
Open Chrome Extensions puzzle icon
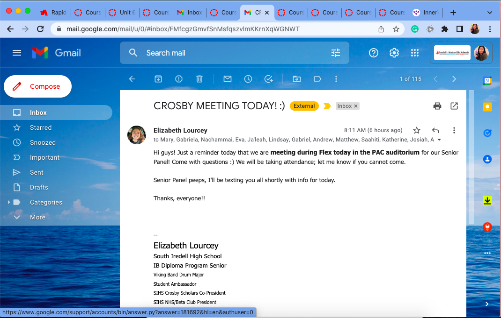point(444,29)
